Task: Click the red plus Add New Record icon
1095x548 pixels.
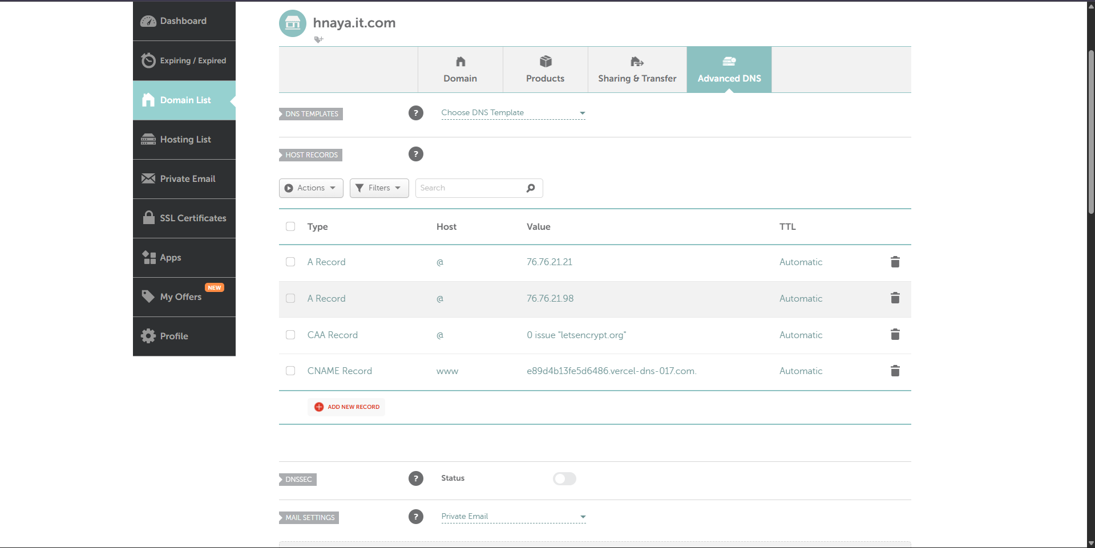Action: pyautogui.click(x=319, y=407)
